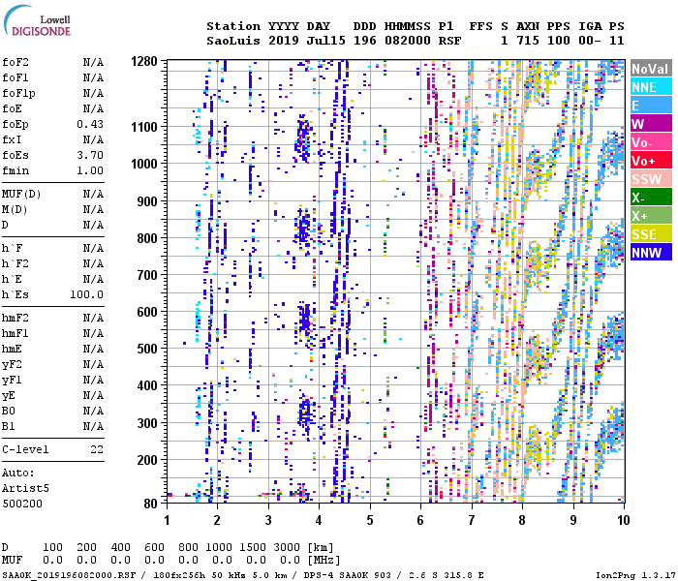Select the Vo+ red legend swatch
Viewport: 678px width, 581px height.
pos(651,161)
